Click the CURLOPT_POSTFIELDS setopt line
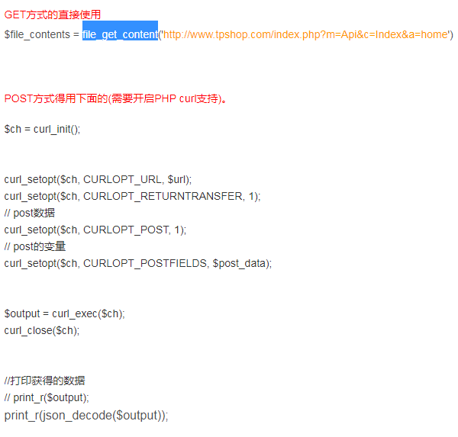The width and height of the screenshot is (458, 437). tap(138, 263)
